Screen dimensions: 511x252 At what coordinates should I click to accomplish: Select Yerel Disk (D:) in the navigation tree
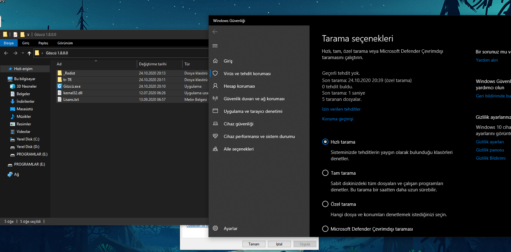[x=28, y=147]
